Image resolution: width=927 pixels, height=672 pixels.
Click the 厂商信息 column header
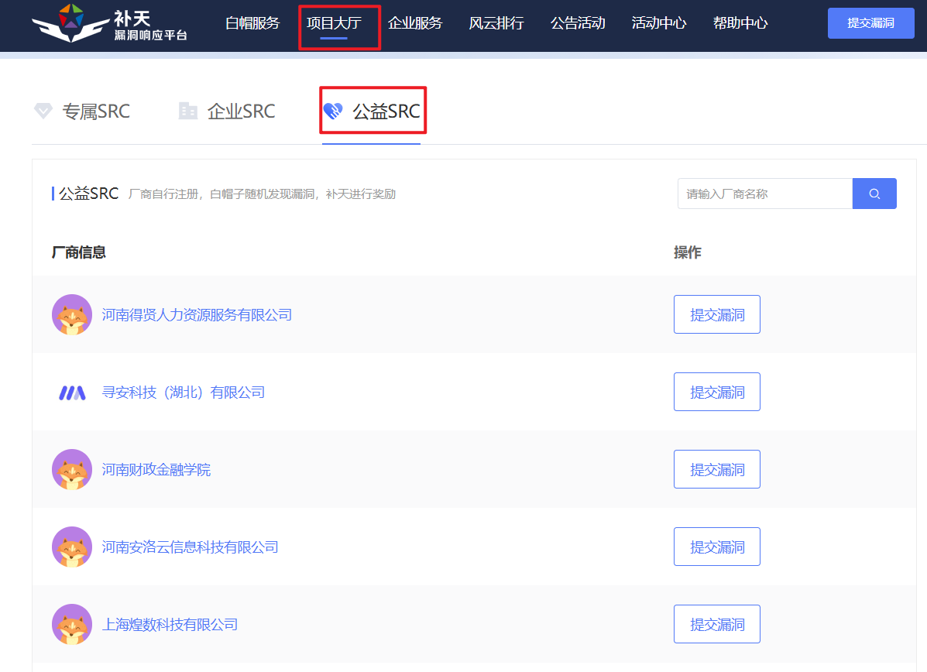click(x=79, y=252)
